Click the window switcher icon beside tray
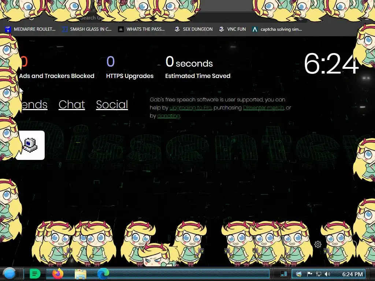 (284, 274)
